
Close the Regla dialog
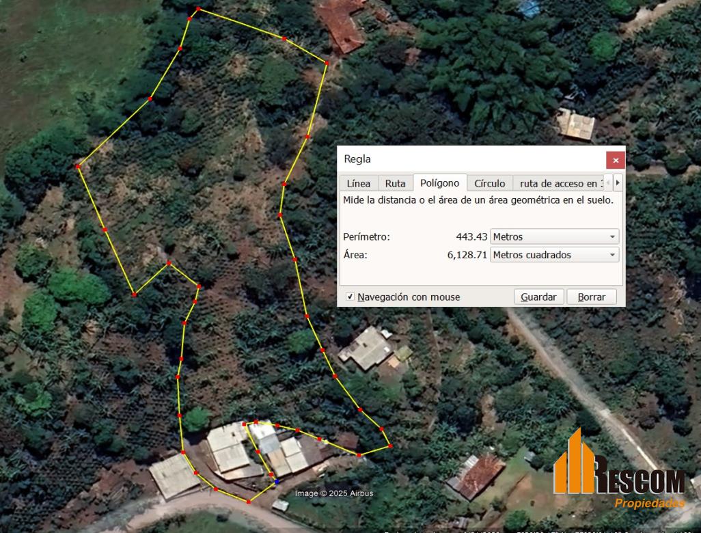[615, 160]
